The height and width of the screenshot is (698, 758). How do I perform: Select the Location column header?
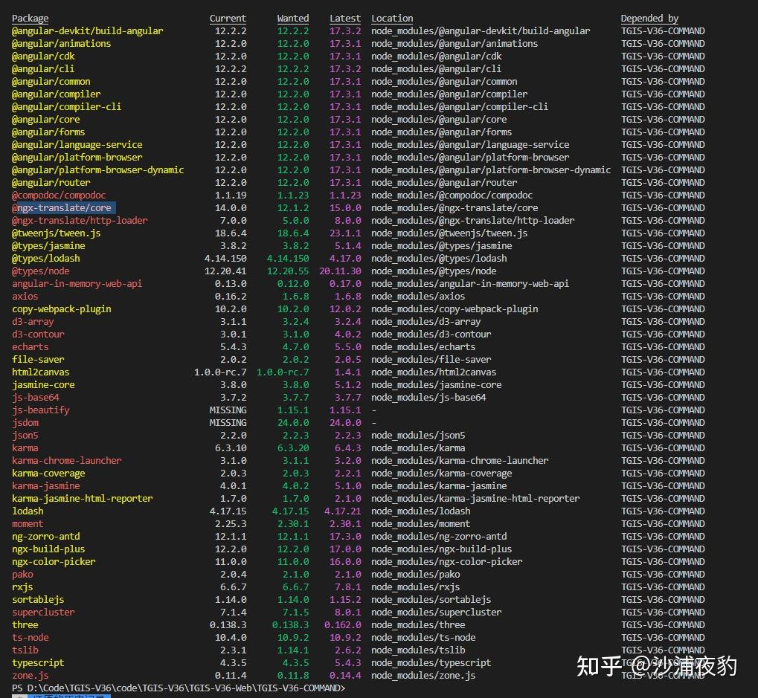pos(391,18)
